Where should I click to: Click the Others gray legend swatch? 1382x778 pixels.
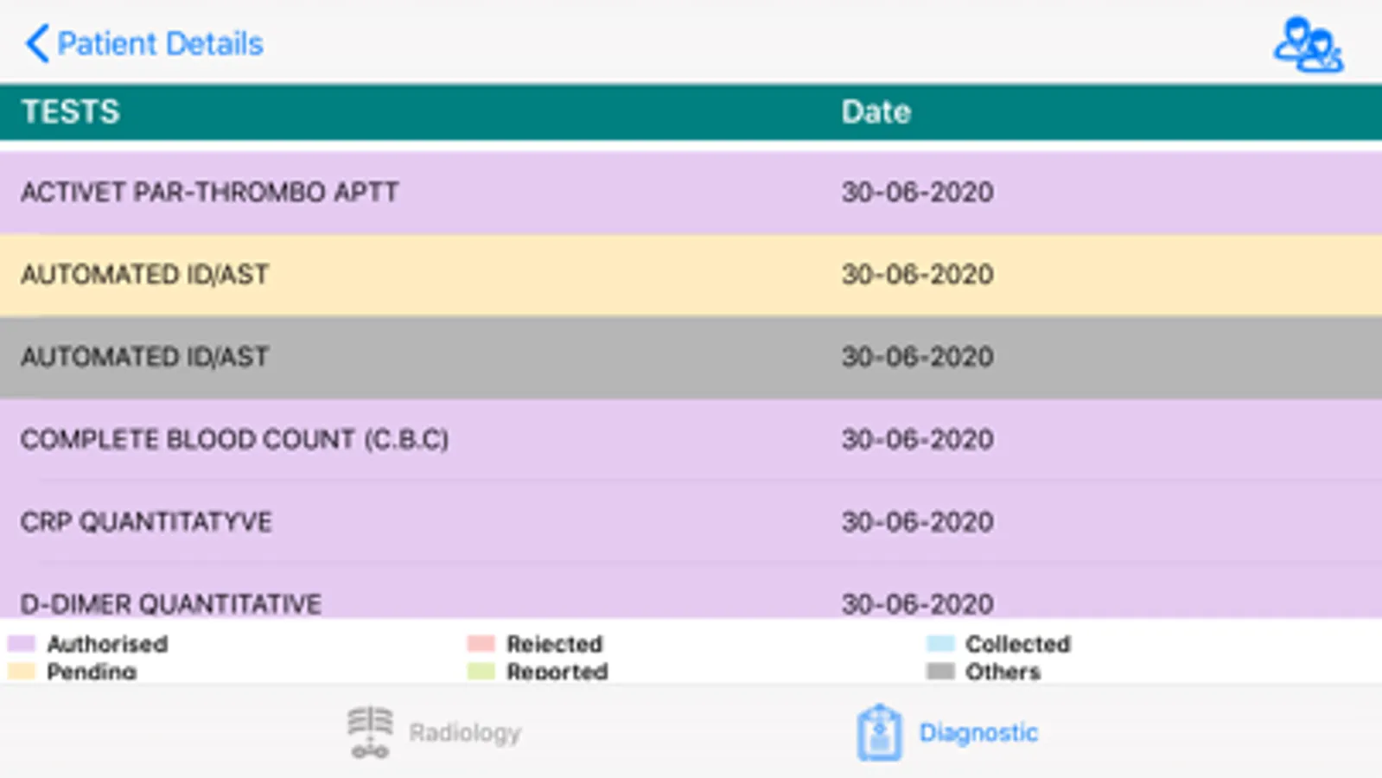point(939,671)
